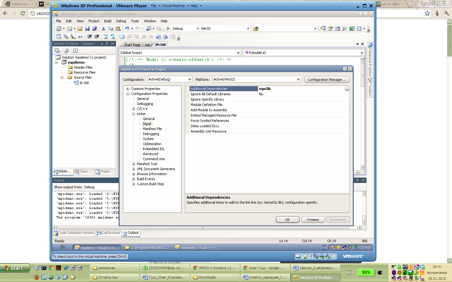Click the Start Page toolbar icon

coord(352,29)
